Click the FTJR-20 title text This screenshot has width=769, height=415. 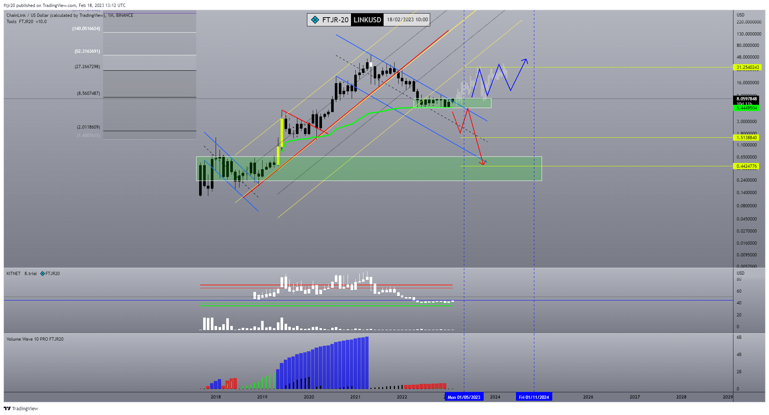(x=335, y=20)
